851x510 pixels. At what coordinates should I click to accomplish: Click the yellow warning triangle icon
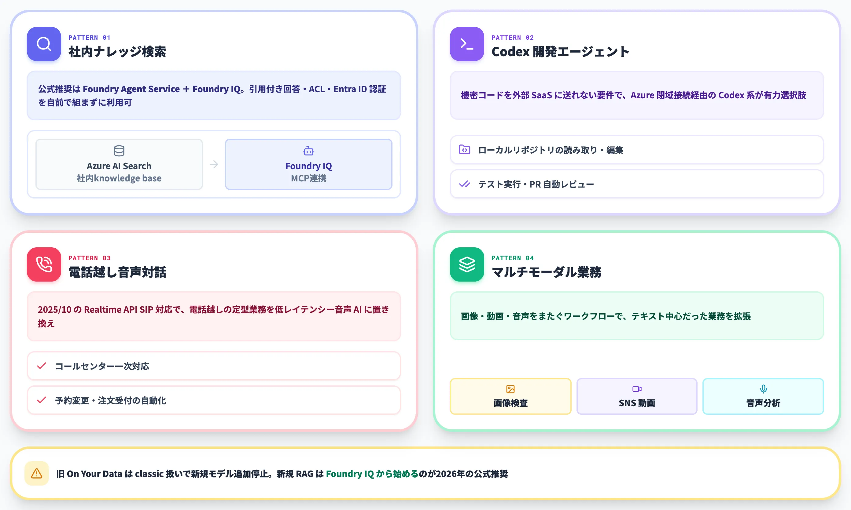pos(36,473)
